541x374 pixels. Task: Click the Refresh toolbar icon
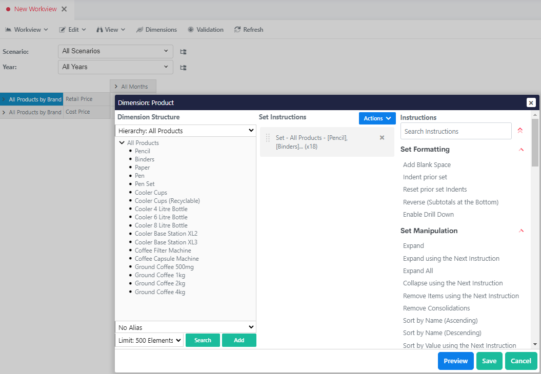pos(237,29)
